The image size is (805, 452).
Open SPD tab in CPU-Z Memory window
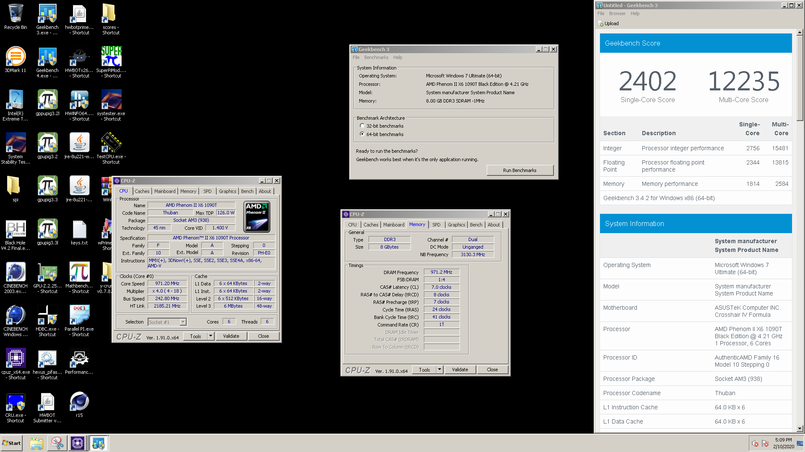[x=436, y=225]
